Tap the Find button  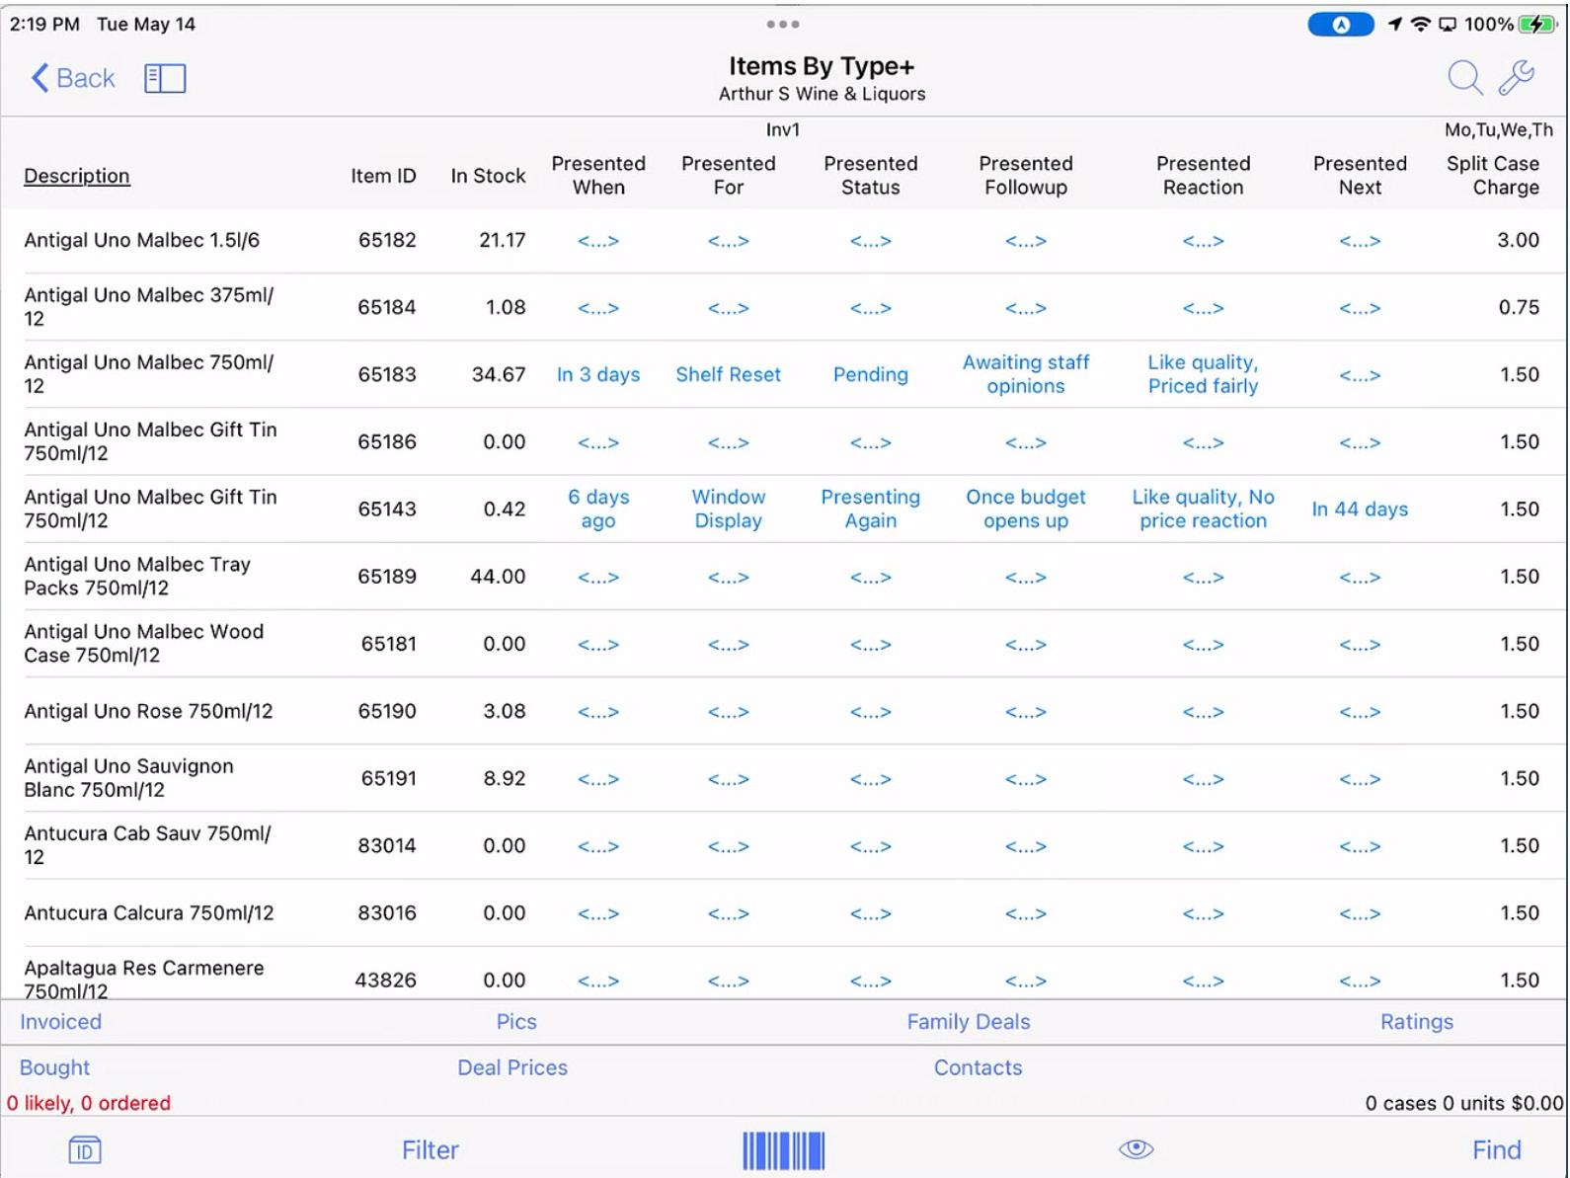point(1496,1150)
